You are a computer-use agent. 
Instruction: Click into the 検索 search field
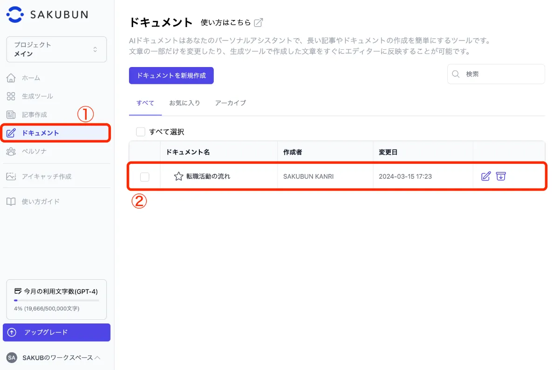click(496, 74)
